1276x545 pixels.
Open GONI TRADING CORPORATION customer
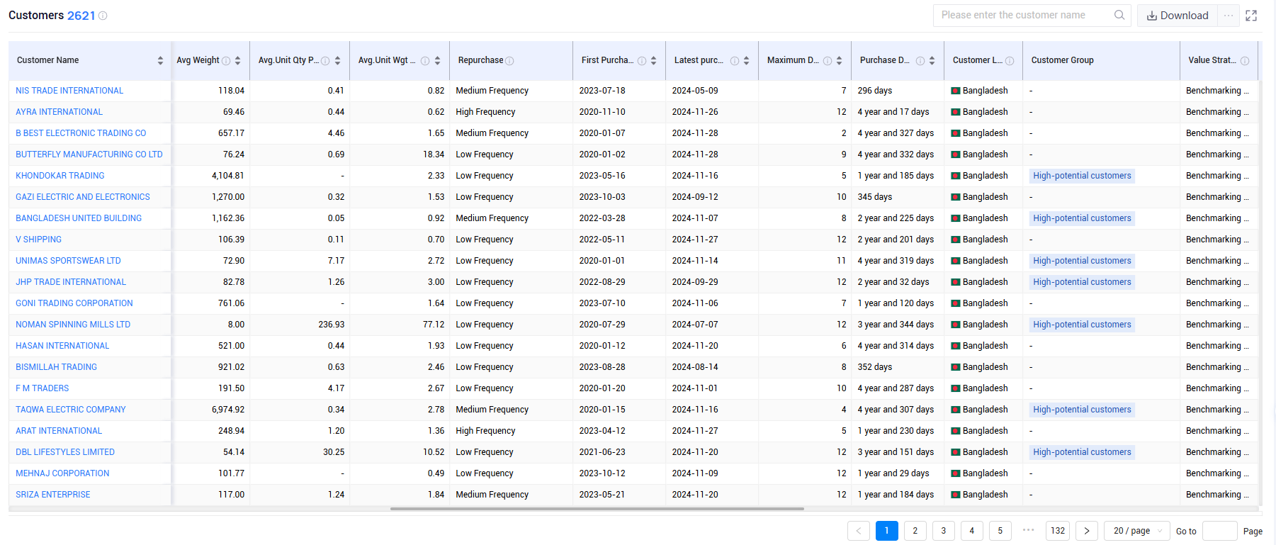click(x=74, y=303)
